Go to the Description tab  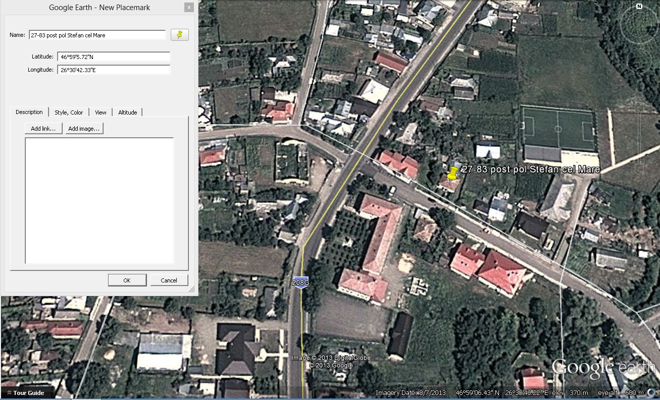pyautogui.click(x=29, y=112)
